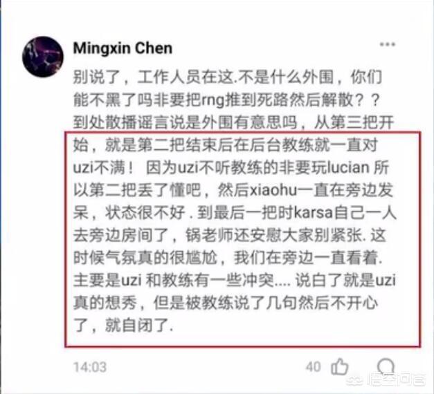Click the 40 likes count
Image resolution: width=434 pixels, height=394 pixels.
pos(314,367)
